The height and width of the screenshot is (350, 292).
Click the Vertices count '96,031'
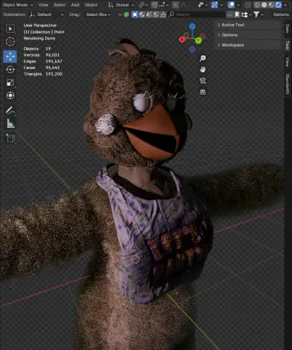click(x=52, y=55)
